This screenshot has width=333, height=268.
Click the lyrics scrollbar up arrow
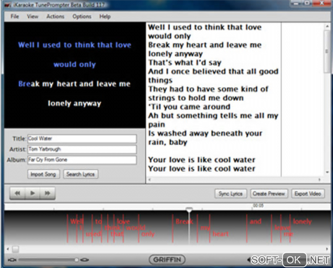327,26
